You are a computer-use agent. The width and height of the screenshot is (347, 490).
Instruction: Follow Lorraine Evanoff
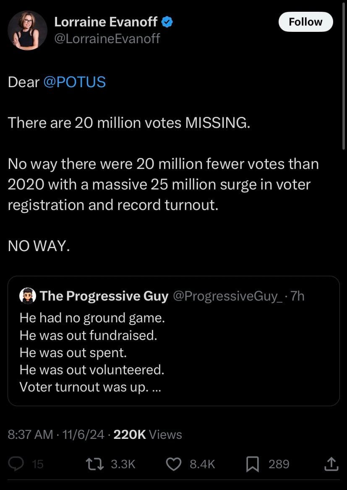point(305,22)
